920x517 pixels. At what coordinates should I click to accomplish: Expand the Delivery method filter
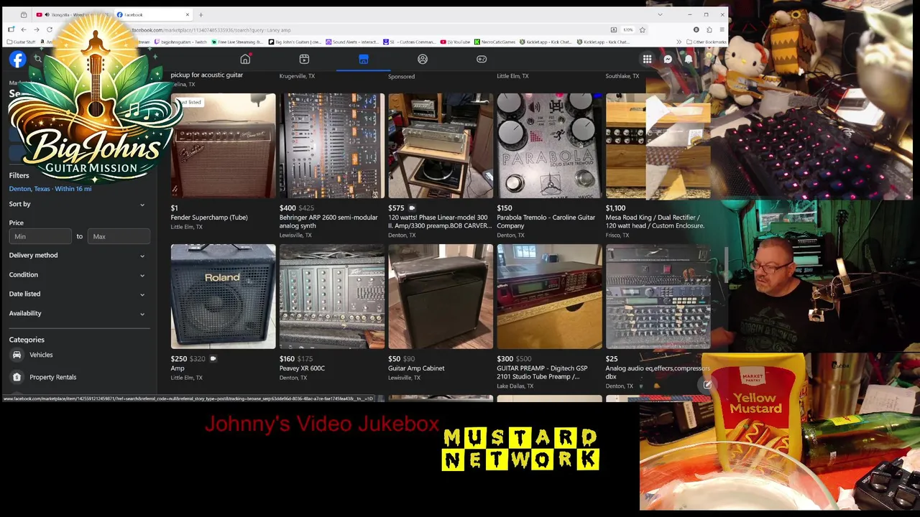[78, 256]
